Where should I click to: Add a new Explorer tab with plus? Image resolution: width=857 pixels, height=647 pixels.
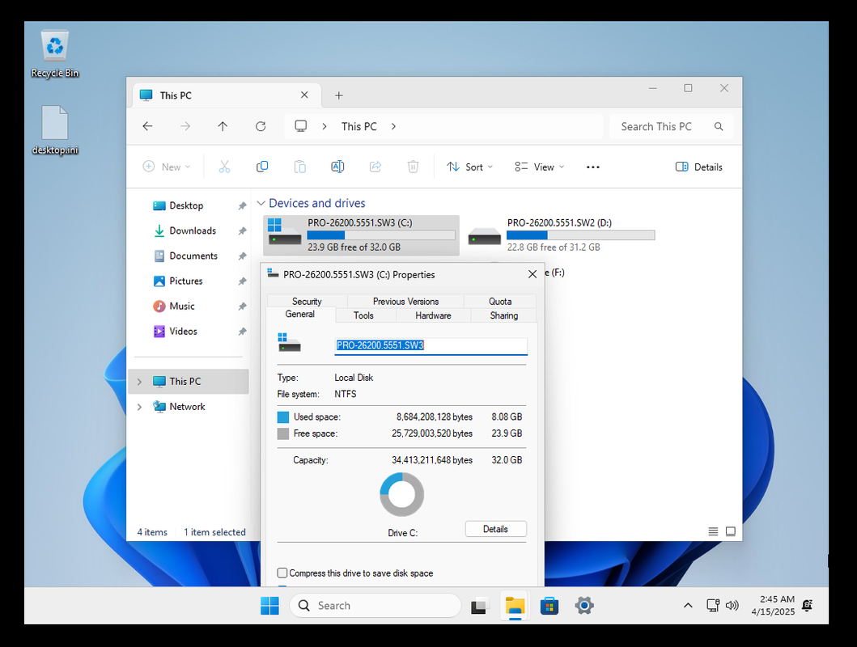tap(339, 95)
